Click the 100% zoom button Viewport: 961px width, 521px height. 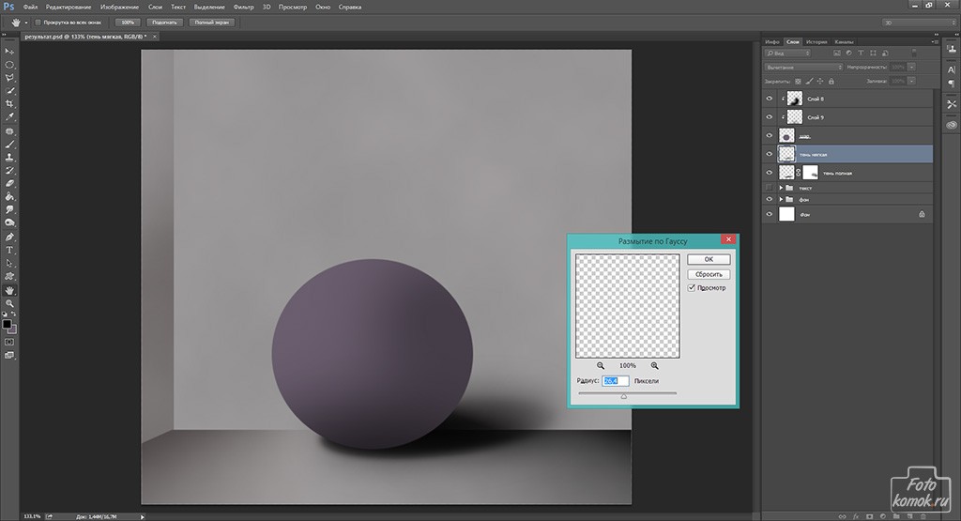128,23
